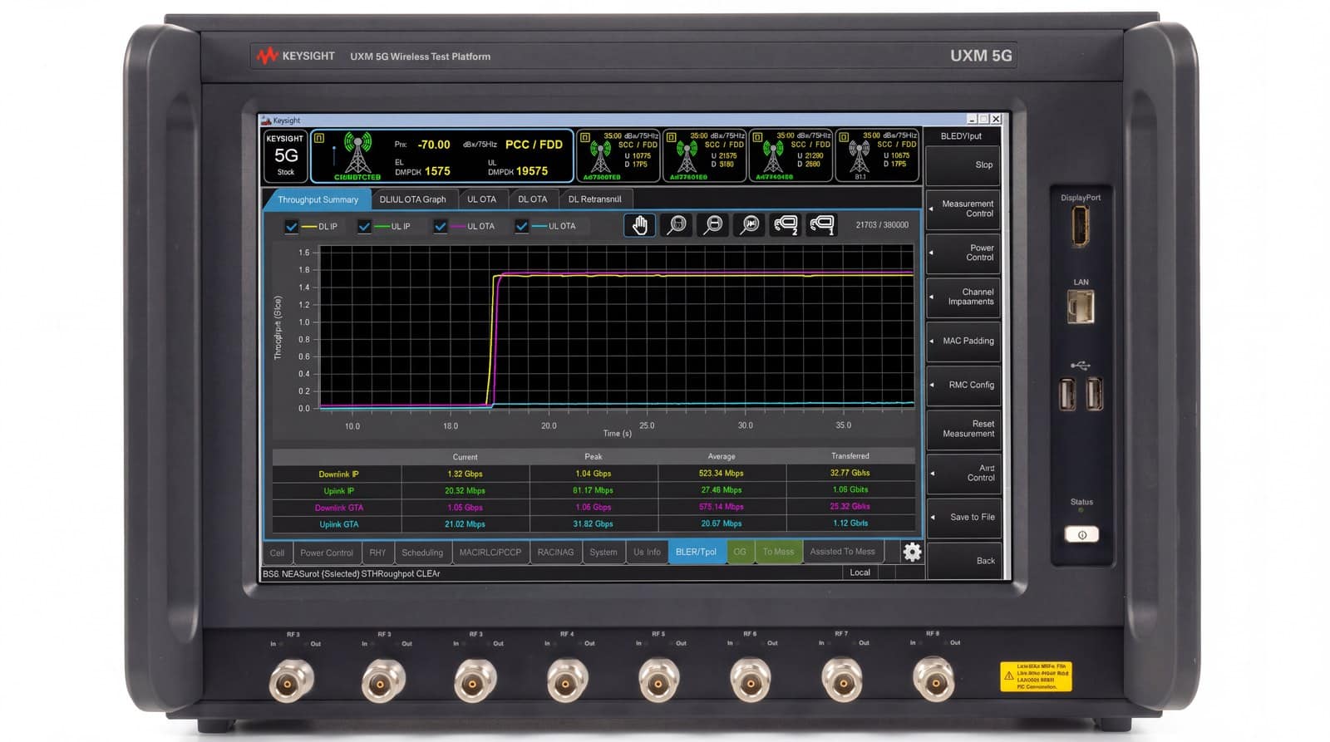Expand the Save to File softkey
The width and height of the screenshot is (1330, 742).
tap(963, 517)
